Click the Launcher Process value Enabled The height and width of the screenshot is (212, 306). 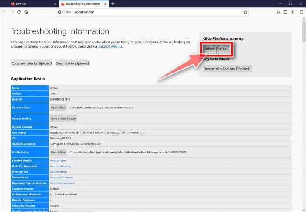[x=55, y=189]
